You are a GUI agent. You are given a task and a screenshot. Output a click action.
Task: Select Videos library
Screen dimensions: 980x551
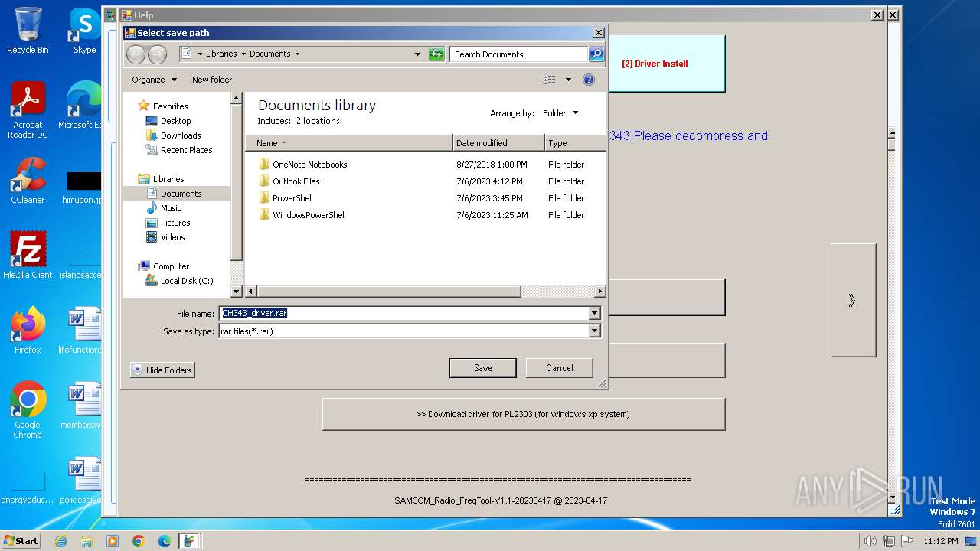tap(165, 237)
